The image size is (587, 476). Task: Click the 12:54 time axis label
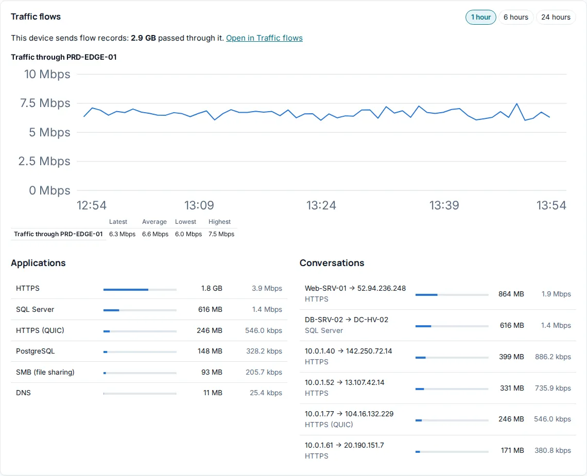[x=92, y=205]
